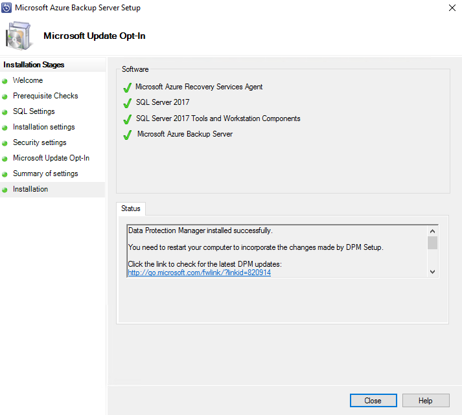The width and height of the screenshot is (462, 415).
Task: Click green checkmark beside Microsoft Azure Recovery Services Agent
Action: (127, 87)
